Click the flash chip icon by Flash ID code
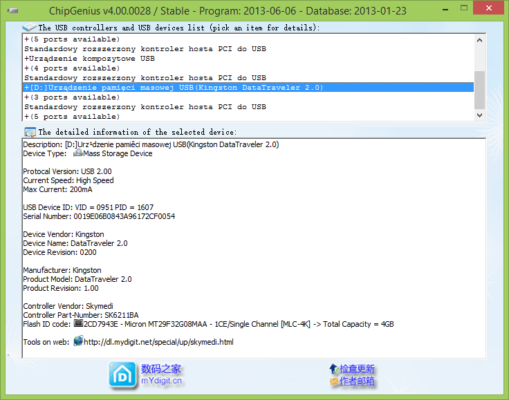 78,323
